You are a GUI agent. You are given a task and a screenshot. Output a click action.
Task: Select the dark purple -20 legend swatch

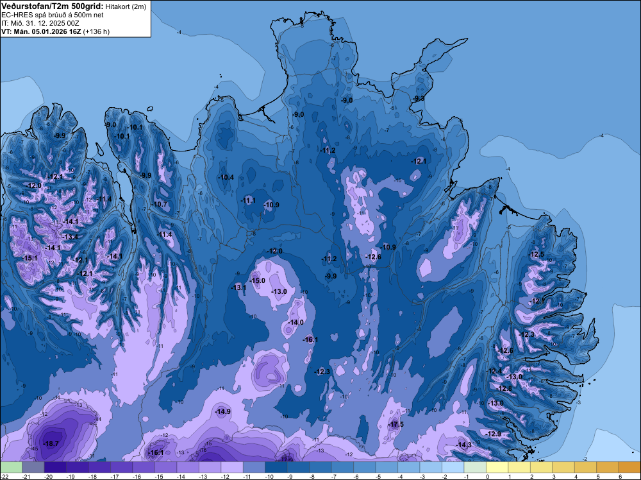pyautogui.click(x=55, y=467)
